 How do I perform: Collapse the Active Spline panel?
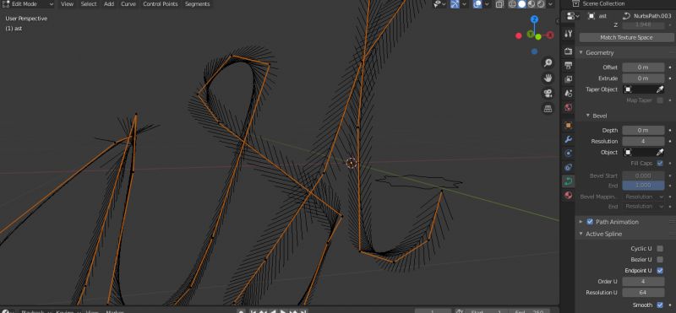pos(581,234)
